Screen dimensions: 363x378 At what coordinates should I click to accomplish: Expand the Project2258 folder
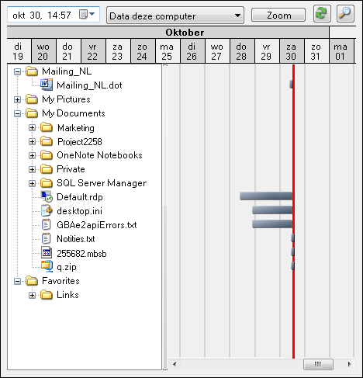point(32,141)
